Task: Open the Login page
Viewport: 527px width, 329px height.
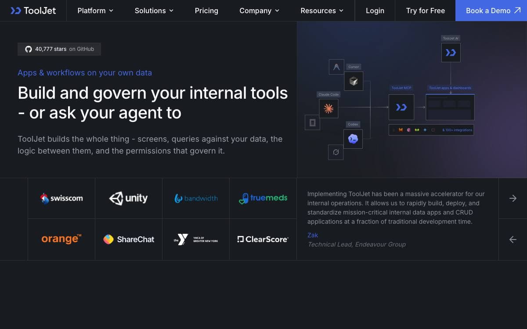Action: click(x=375, y=11)
